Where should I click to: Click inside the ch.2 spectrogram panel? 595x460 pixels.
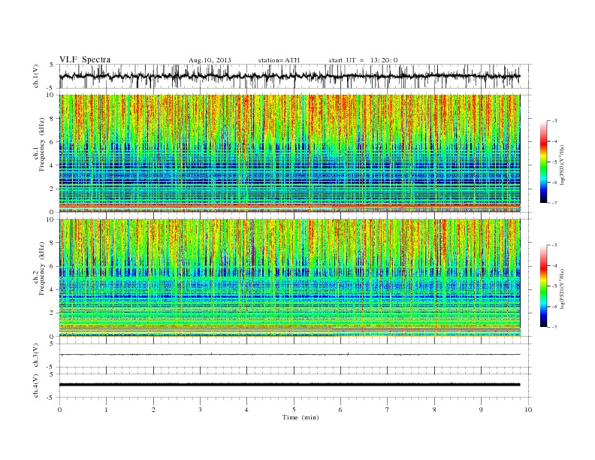(289, 277)
